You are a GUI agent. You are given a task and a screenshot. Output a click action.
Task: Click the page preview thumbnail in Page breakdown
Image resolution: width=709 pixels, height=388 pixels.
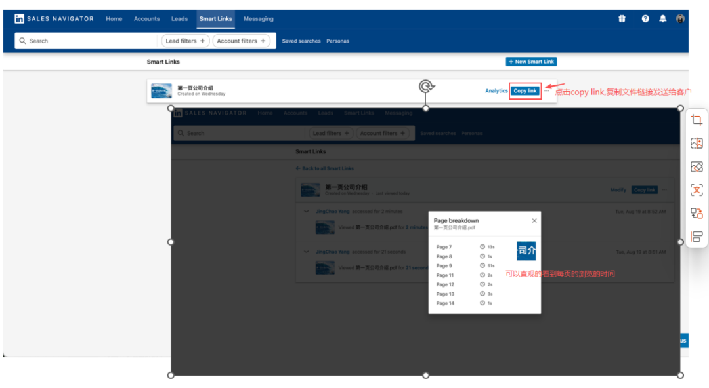coord(526,250)
